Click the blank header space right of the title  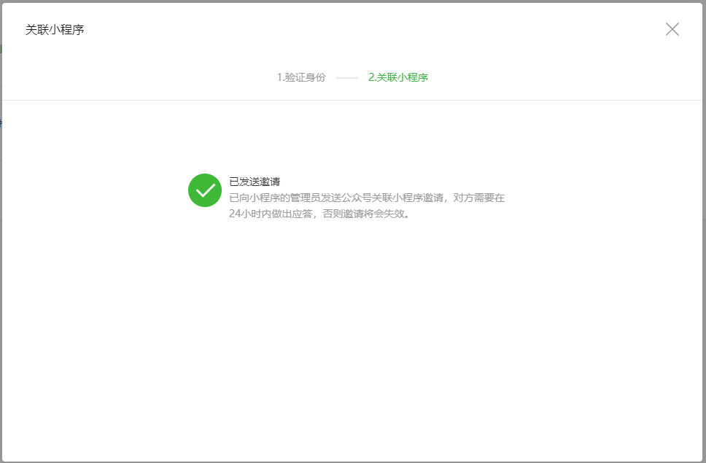click(x=365, y=30)
